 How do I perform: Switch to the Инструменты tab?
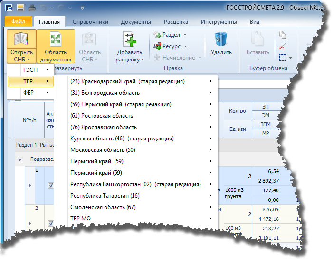219,22
